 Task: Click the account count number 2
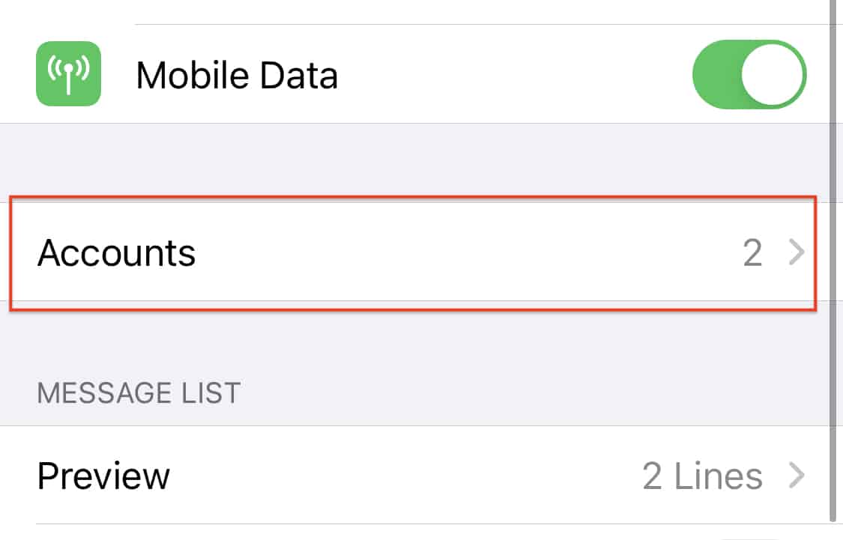(x=752, y=253)
